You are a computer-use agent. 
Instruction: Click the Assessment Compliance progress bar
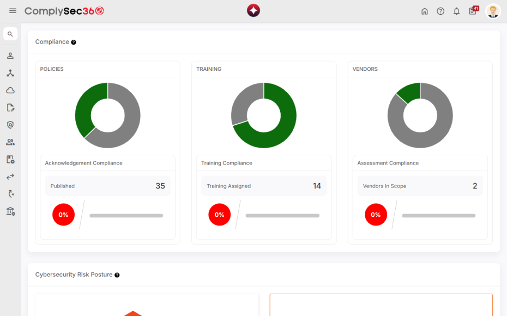pos(439,216)
